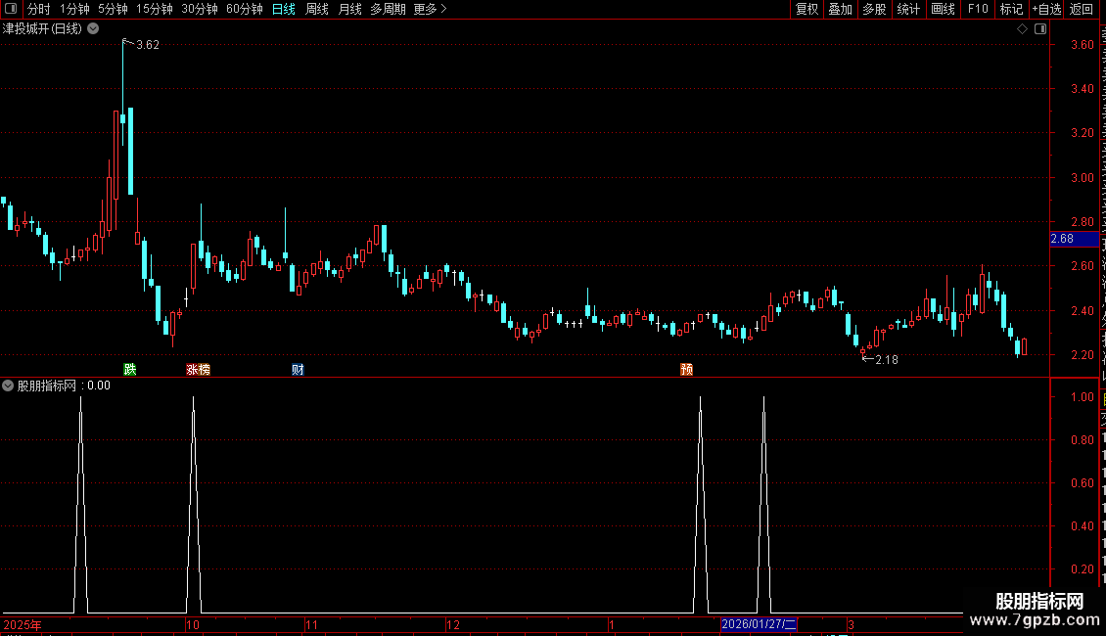The image size is (1106, 636).
Task: Click the 返回 back button
Action: (x=1082, y=9)
